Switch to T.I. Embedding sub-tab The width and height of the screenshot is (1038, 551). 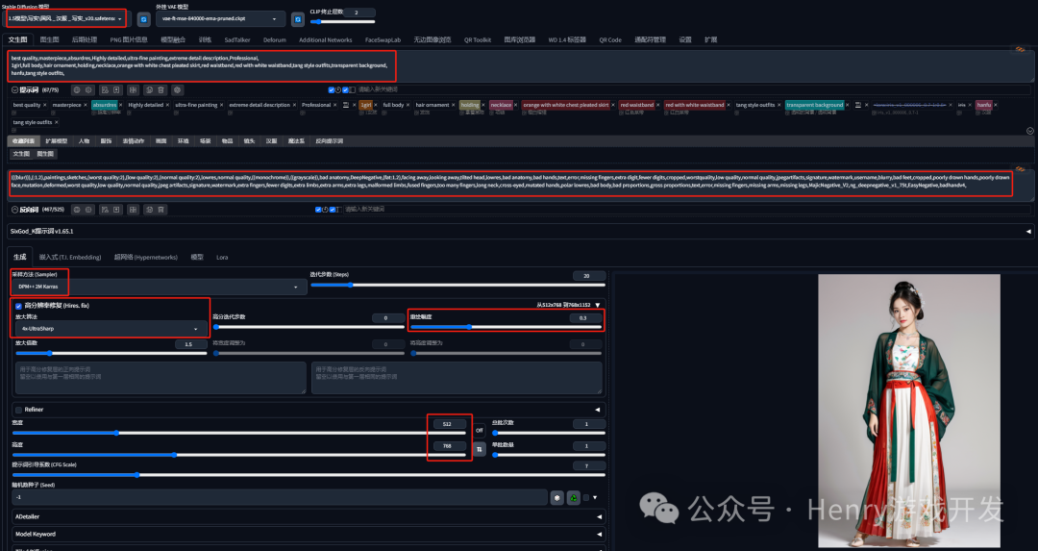pyautogui.click(x=70, y=257)
